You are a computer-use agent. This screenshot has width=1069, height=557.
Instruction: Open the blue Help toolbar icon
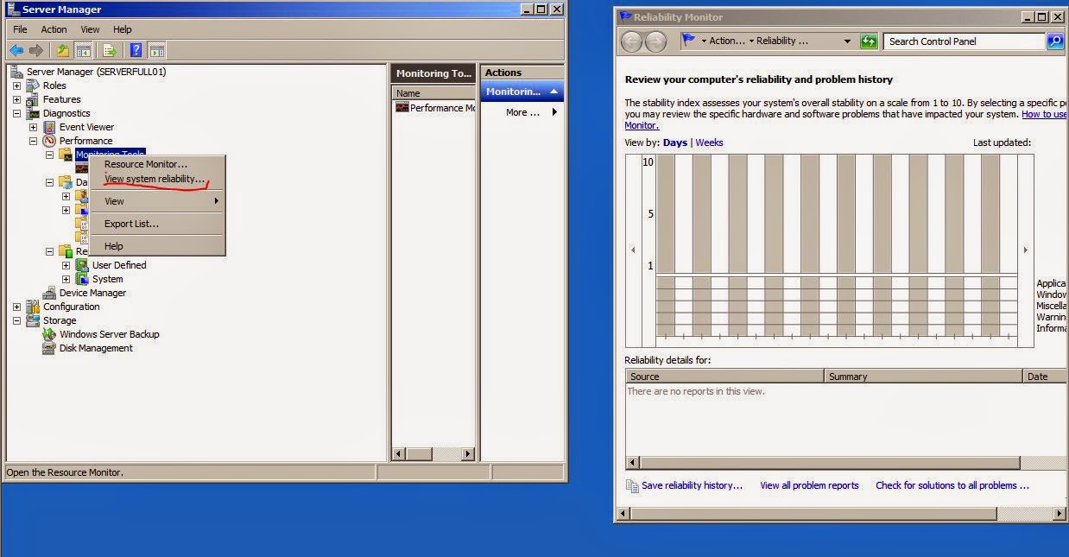coord(136,50)
